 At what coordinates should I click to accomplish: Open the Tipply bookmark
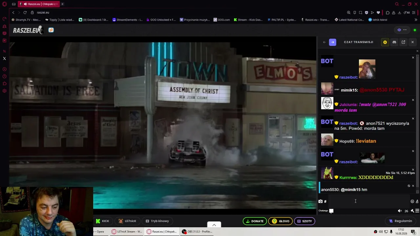coord(60,20)
